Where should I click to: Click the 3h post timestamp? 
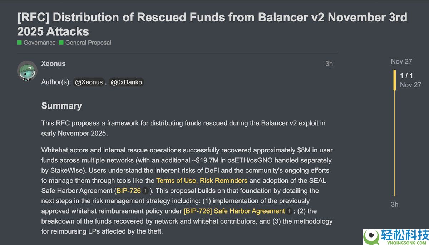tap(329, 64)
